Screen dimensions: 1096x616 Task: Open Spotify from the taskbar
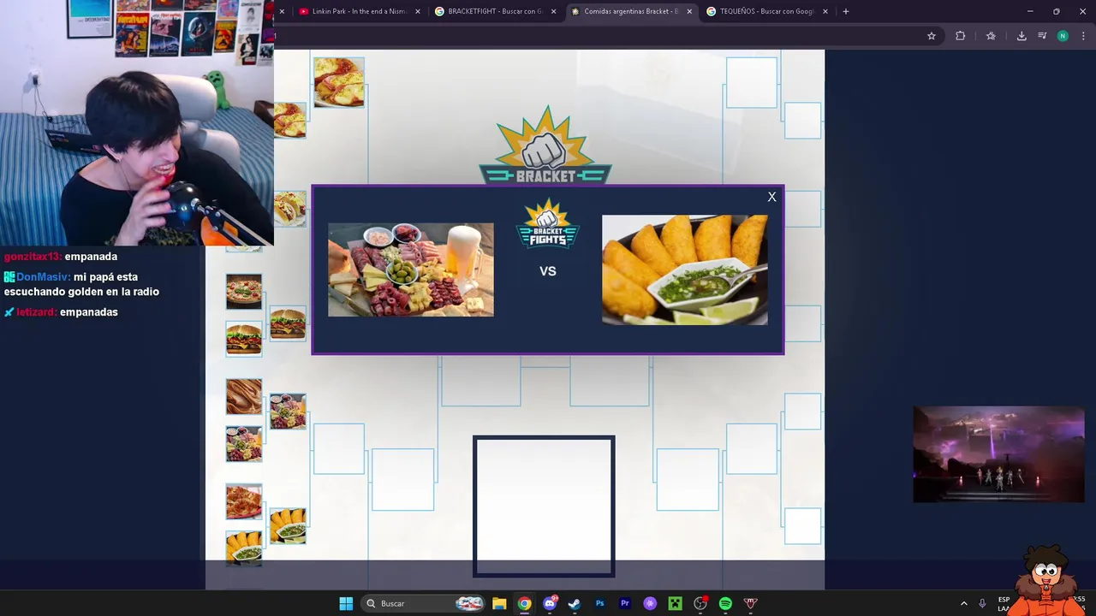click(x=725, y=603)
